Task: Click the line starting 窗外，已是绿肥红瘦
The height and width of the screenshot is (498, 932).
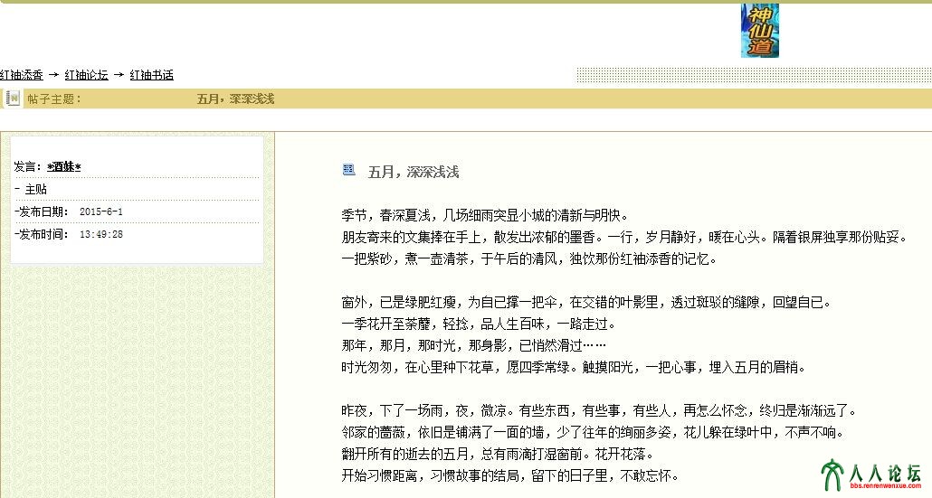Action: 586,302
